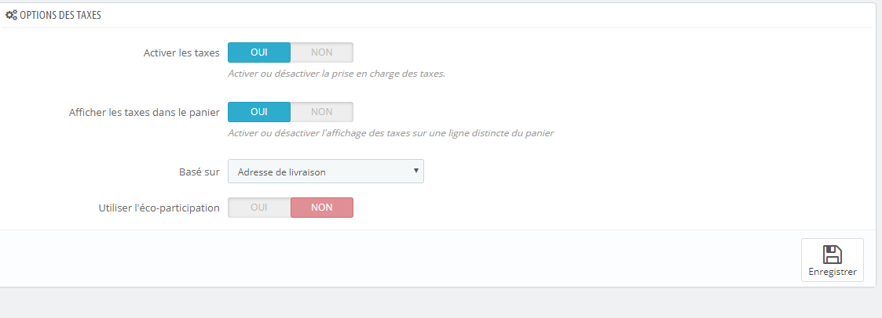Click the gears icon beside Options des taxes
Image resolution: width=882 pixels, height=318 pixels.
[x=11, y=16]
